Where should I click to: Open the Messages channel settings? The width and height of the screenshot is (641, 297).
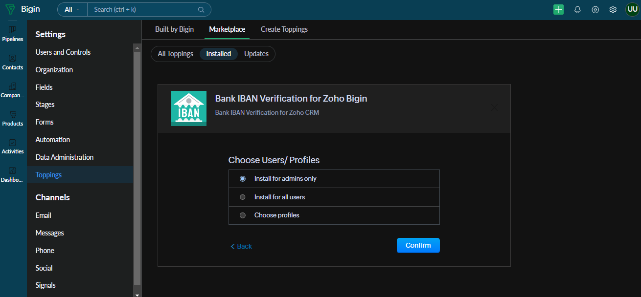coord(50,233)
